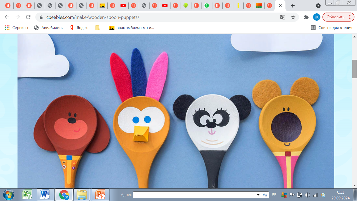The height and width of the screenshot is (201, 357).
Task: Open Список для чтения reading list
Action: point(332,28)
